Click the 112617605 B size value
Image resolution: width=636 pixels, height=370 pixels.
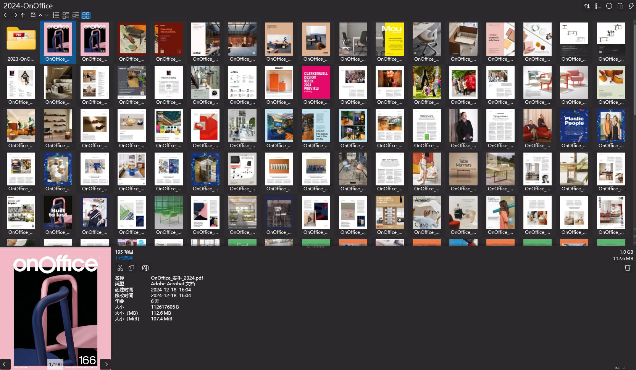click(x=165, y=307)
